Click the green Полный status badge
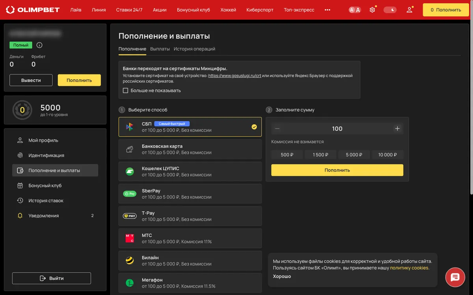This screenshot has width=473, height=295. click(20, 45)
